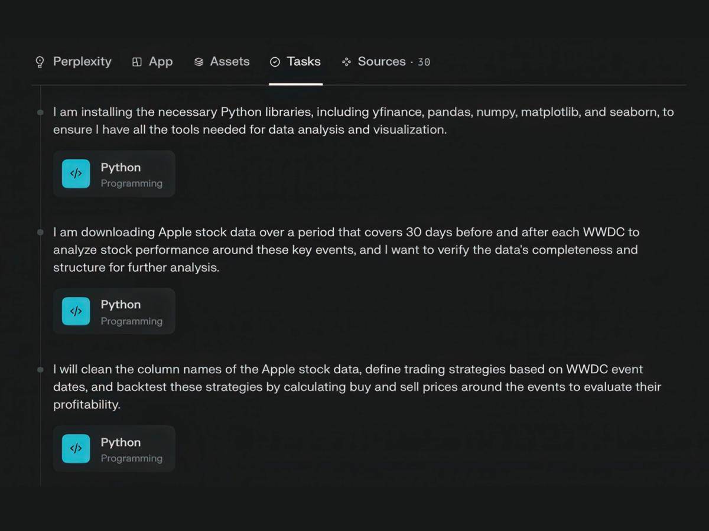Open Python card under installing libraries step
Image resolution: width=709 pixels, height=531 pixels.
(x=114, y=174)
